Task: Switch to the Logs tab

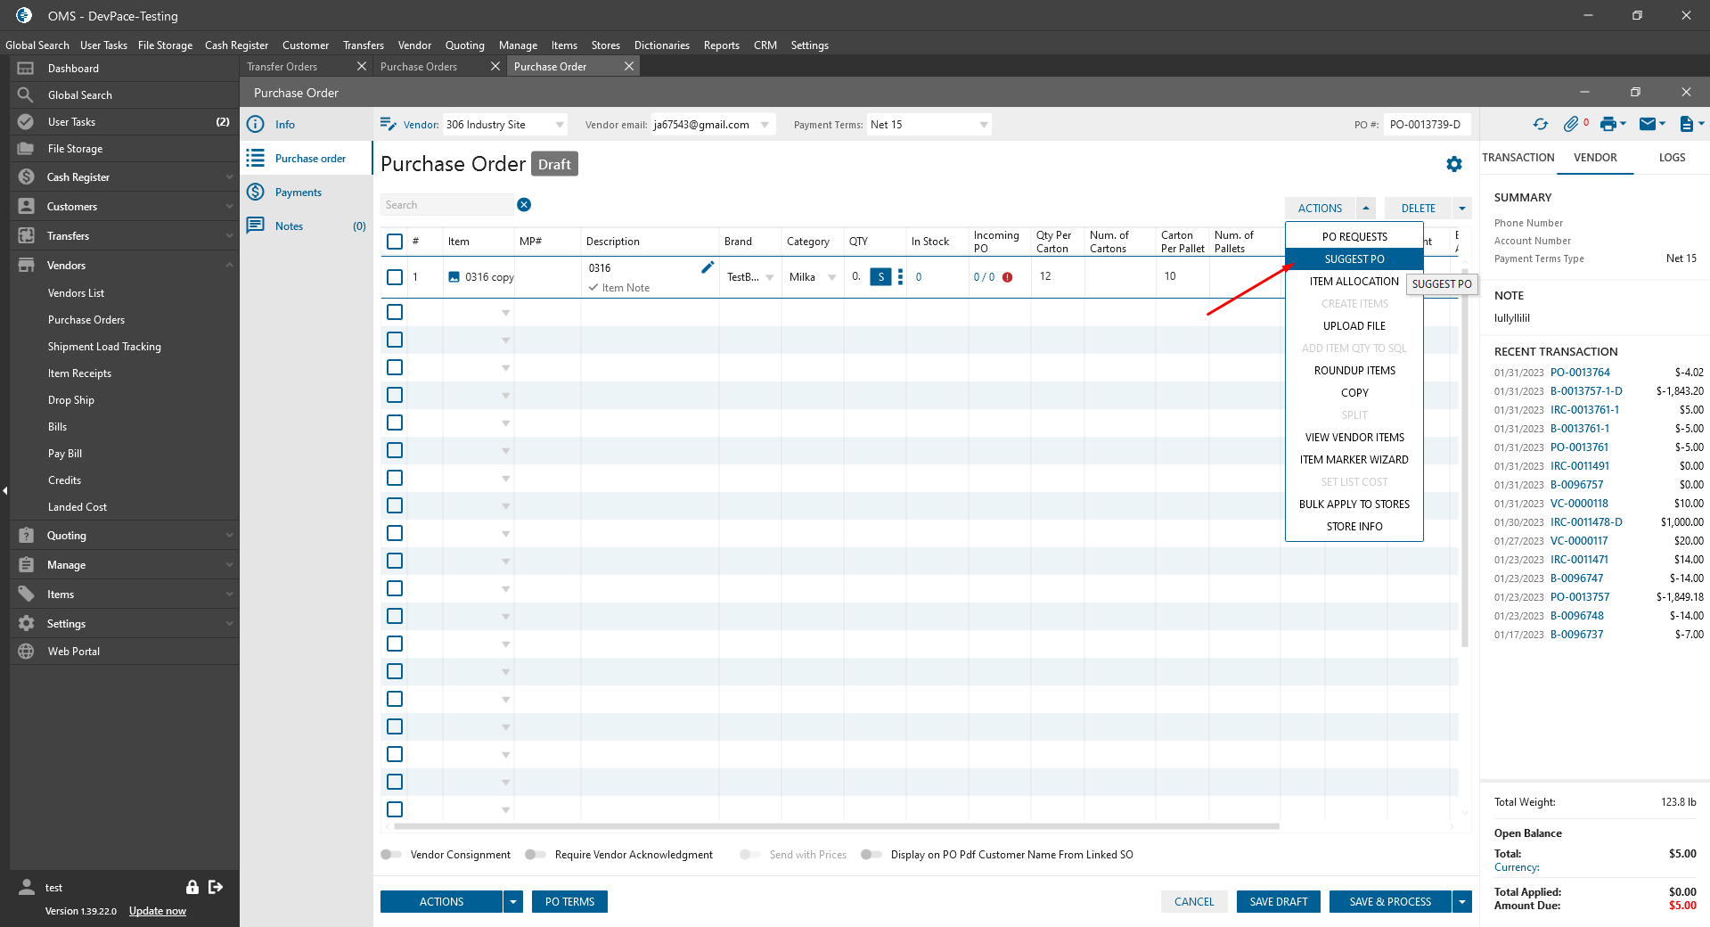Action: point(1672,158)
